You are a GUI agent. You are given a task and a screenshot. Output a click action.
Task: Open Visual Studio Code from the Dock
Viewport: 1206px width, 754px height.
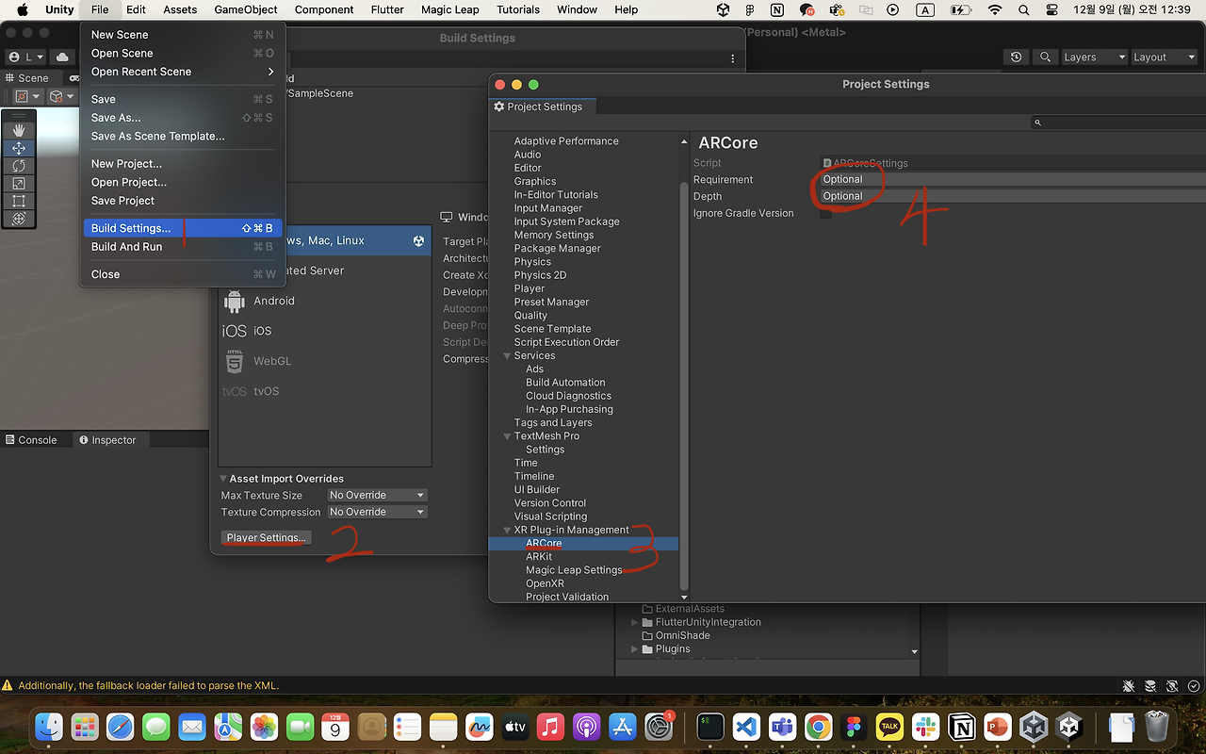tap(746, 727)
